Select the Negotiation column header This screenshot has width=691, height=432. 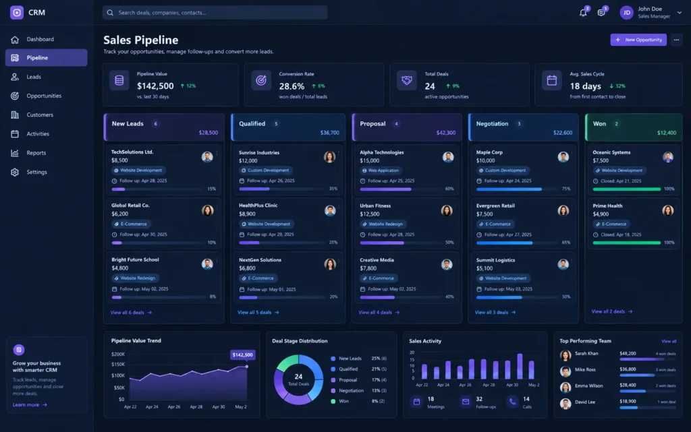point(524,127)
